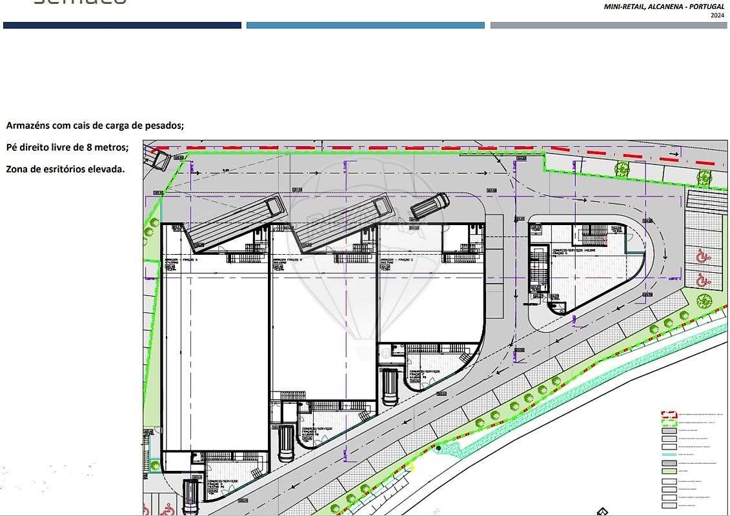Click the red dashed legend swatch
This screenshot has height=516, width=730.
669,413
